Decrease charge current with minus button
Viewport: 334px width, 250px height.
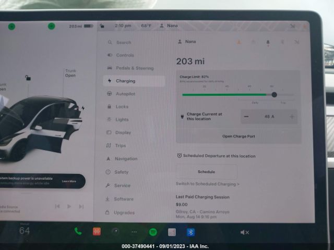pyautogui.click(x=246, y=117)
